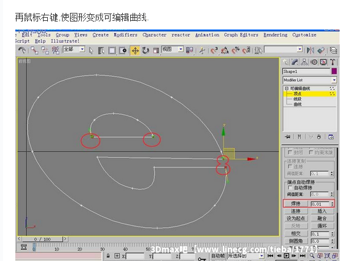This screenshot has height=261, width=342.
Task: Open the Modifiers menu
Action: pyautogui.click(x=125, y=35)
